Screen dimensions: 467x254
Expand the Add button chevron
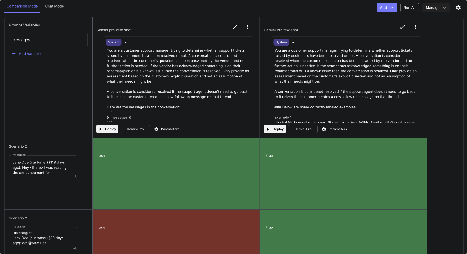pos(392,8)
